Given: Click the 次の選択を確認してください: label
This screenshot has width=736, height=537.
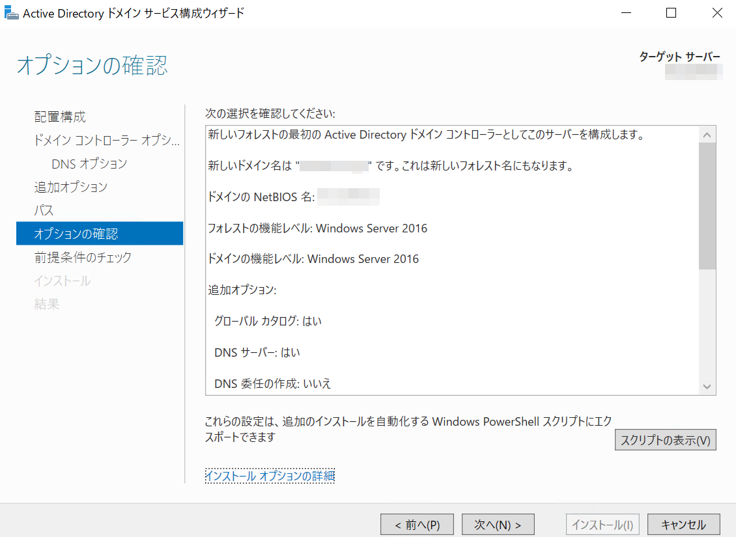Looking at the screenshot, I should pyautogui.click(x=270, y=113).
